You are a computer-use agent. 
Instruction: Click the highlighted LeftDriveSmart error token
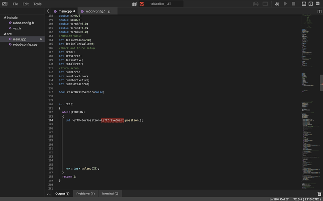pyautogui.click(x=112, y=120)
